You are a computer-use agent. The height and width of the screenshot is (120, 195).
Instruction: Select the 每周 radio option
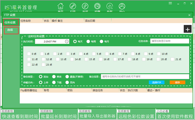pyautogui.click(x=88, y=41)
